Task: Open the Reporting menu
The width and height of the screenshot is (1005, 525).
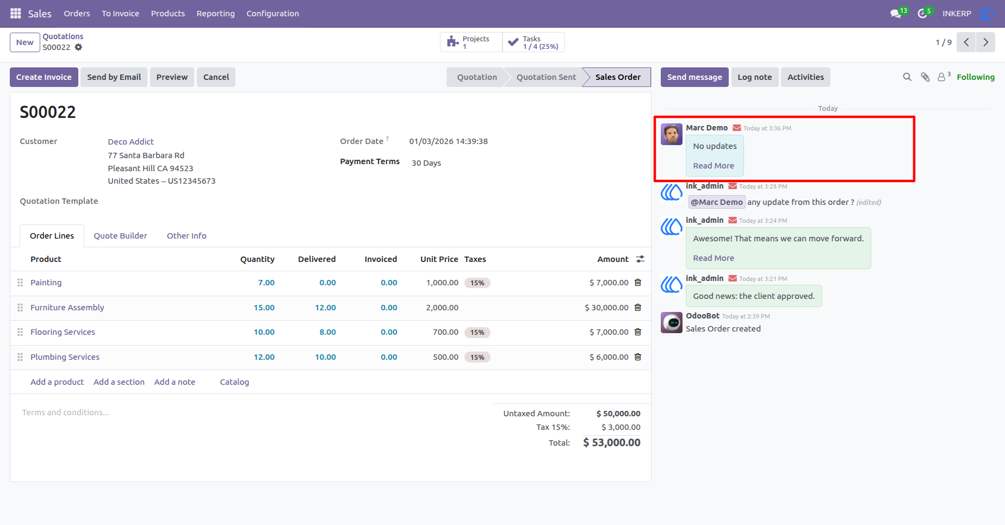Action: pyautogui.click(x=215, y=14)
